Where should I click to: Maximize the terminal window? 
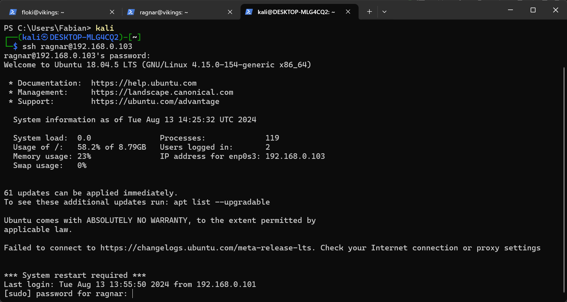533,10
